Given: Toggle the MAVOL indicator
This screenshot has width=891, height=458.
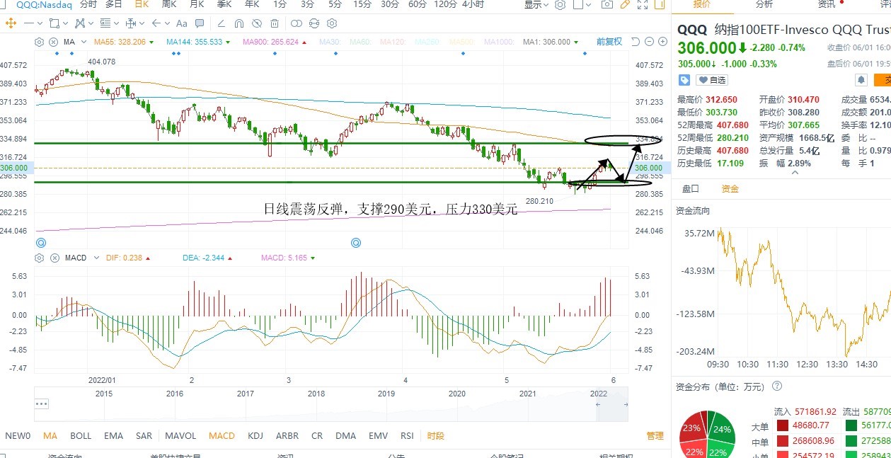Looking at the screenshot, I should (180, 436).
